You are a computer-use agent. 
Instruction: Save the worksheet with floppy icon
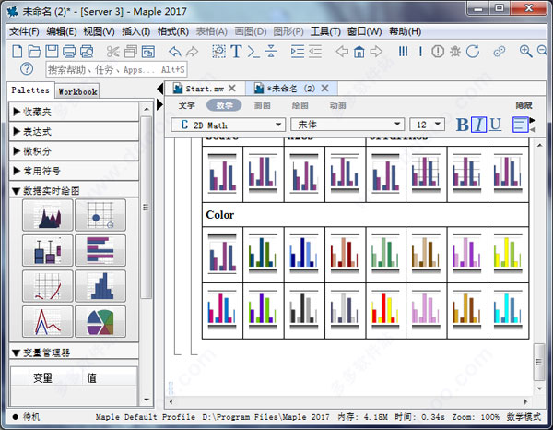click(52, 52)
